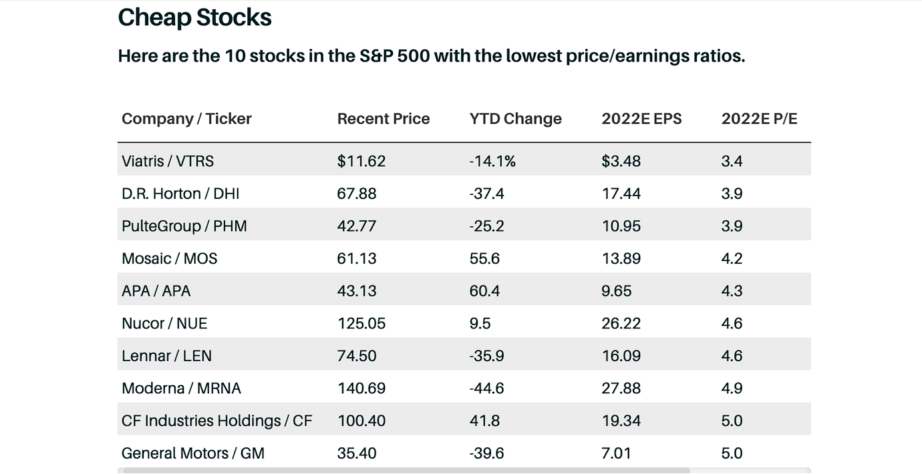
Task: Select the 2022E EPS column header
Action: tap(641, 119)
